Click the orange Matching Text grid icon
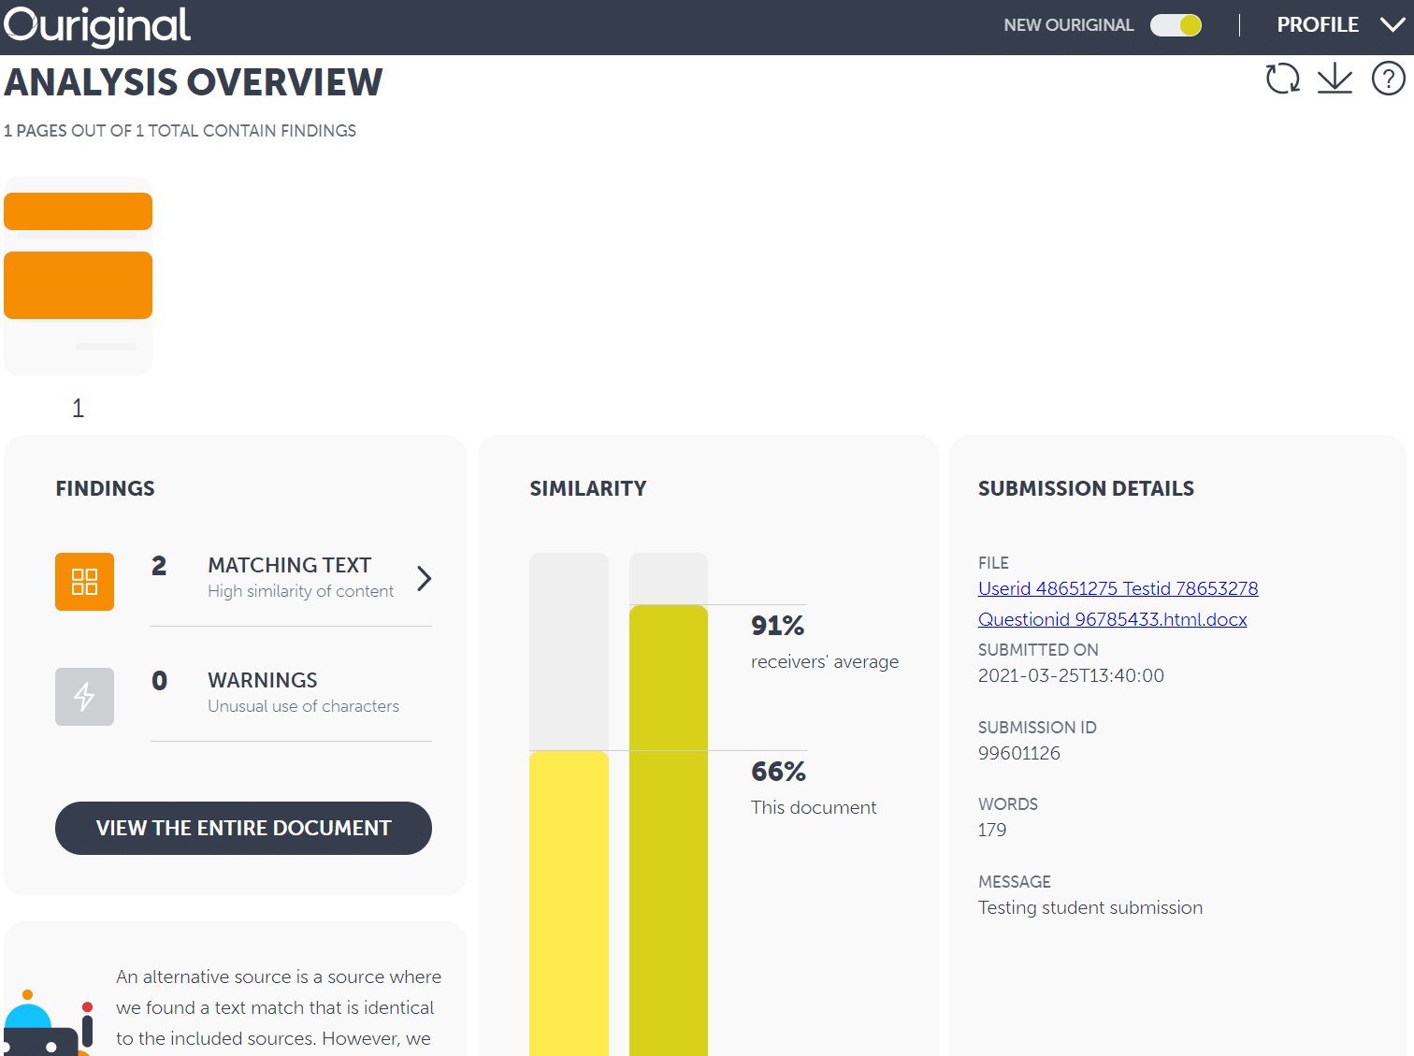Viewport: 1414px width, 1056px height. coord(84,582)
